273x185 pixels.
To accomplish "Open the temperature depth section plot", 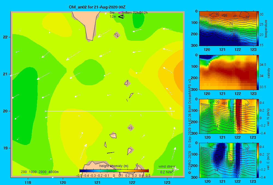I will pos(228,29).
